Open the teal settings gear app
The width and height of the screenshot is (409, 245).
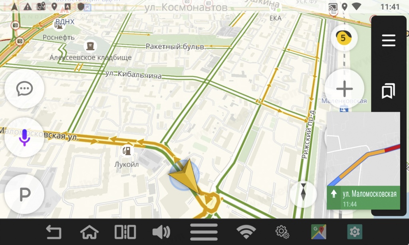[355, 232]
